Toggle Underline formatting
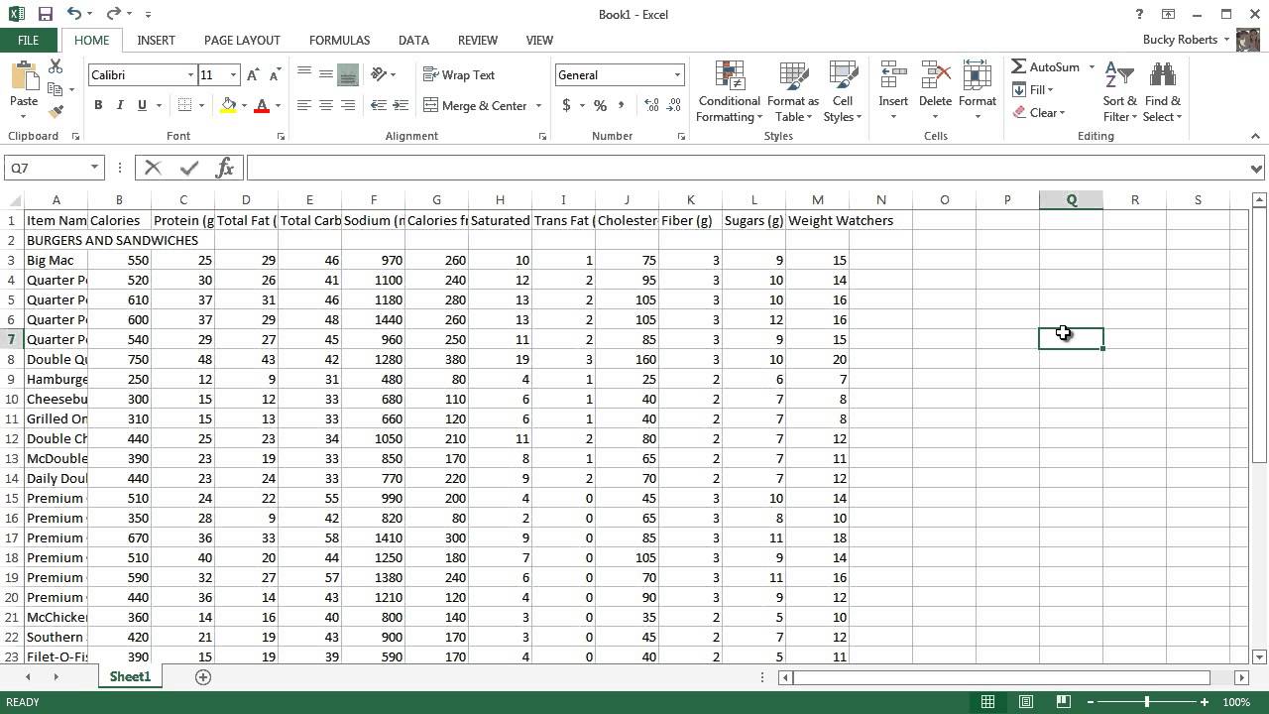 tap(142, 105)
